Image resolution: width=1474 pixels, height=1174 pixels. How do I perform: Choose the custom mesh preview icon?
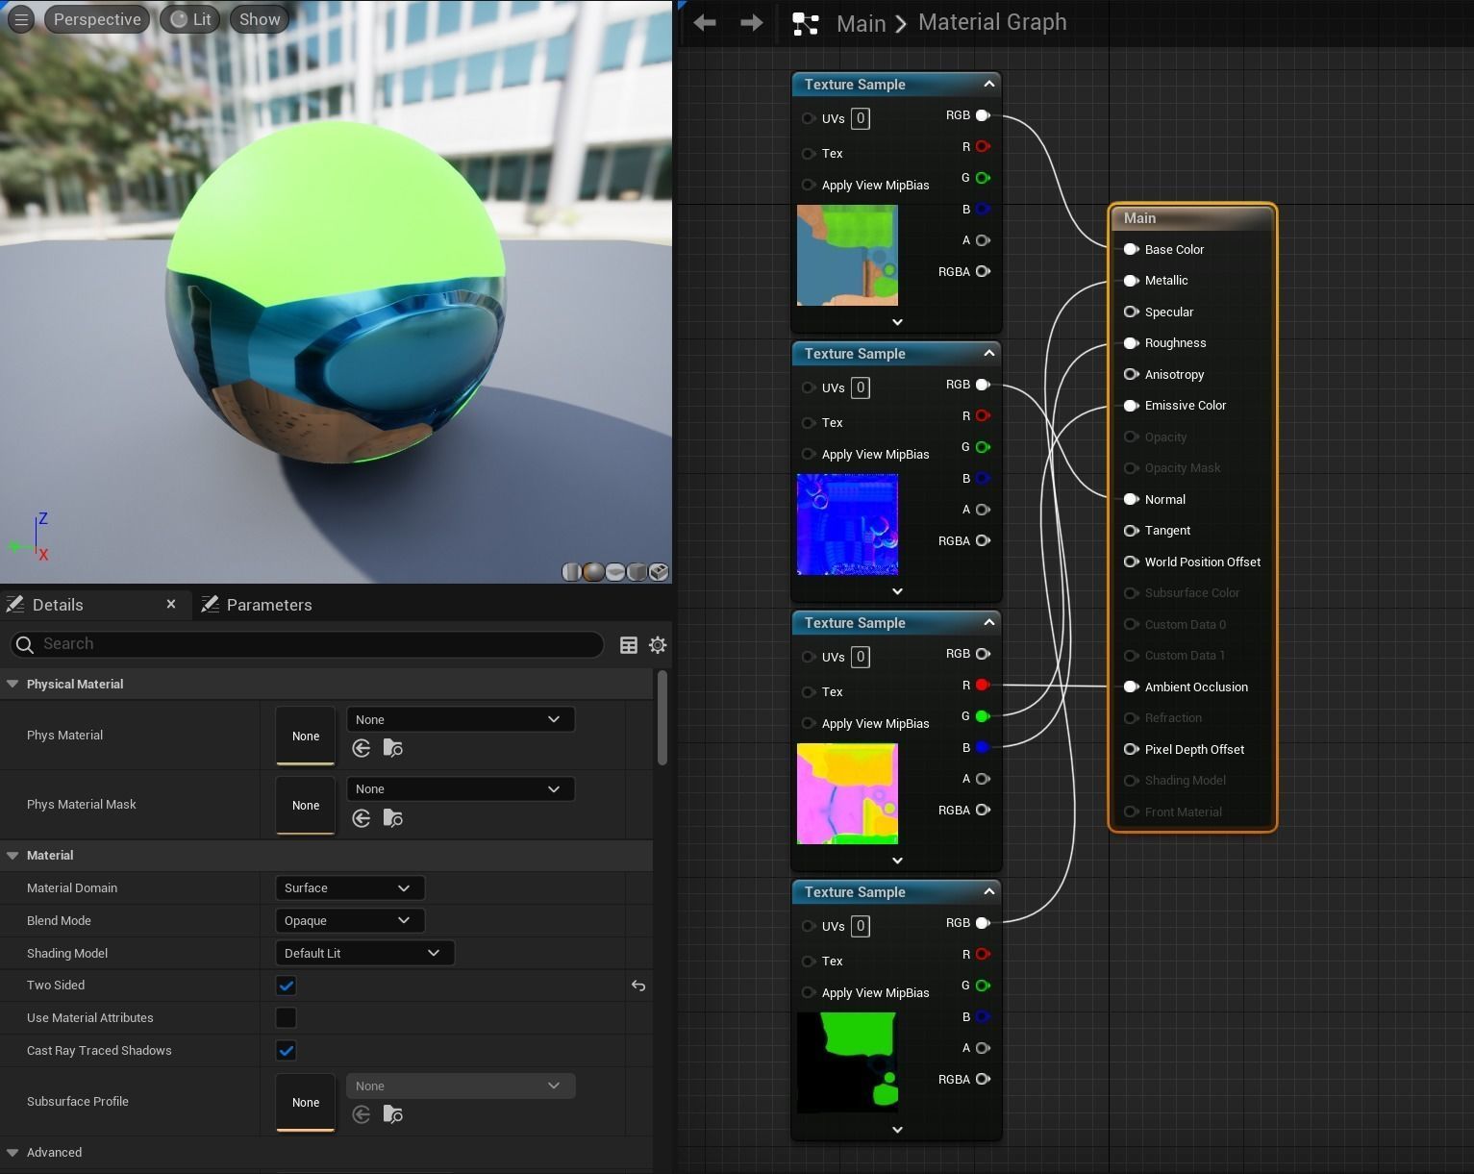[x=659, y=572]
